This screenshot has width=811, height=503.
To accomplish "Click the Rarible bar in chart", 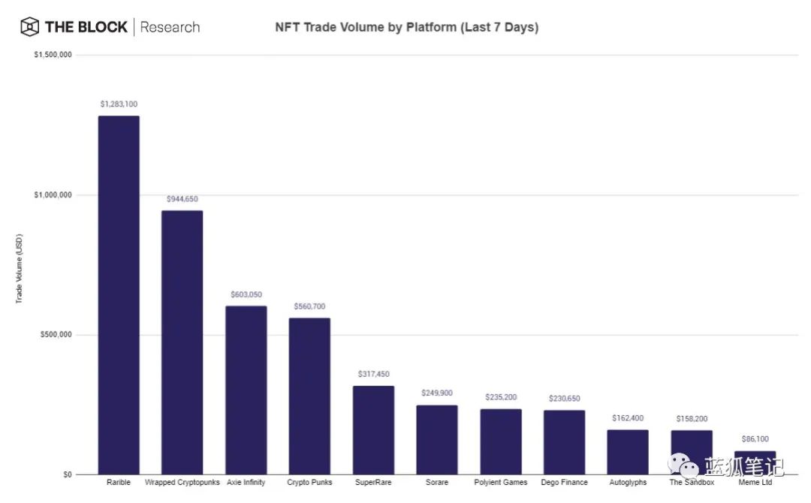I will click(x=119, y=295).
